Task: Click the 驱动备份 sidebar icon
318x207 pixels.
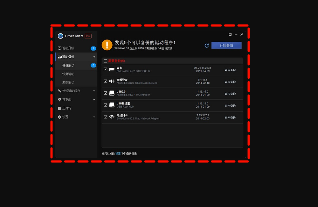Action: pos(60,57)
